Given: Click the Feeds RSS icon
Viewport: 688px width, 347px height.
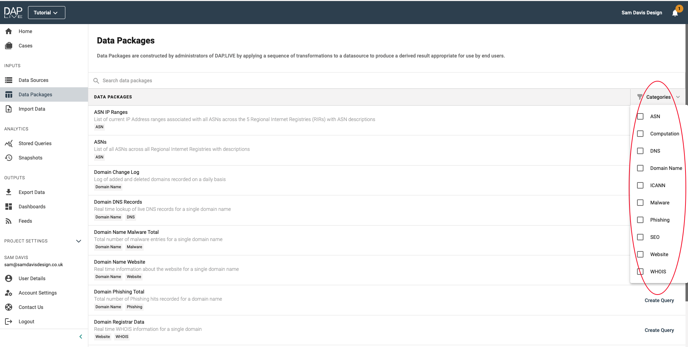Looking at the screenshot, I should coord(9,221).
